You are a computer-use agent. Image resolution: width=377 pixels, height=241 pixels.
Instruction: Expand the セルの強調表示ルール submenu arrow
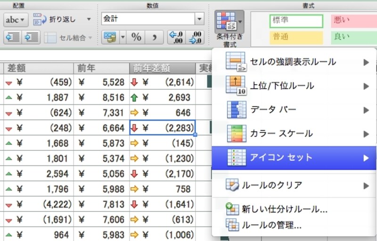[366, 62]
